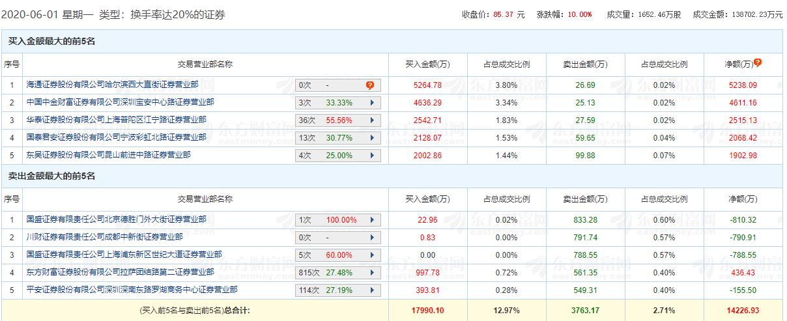787x321 pixels.
Task: Click the 114次 27.19% arrow for 平安证券深圳
Action: 371,290
